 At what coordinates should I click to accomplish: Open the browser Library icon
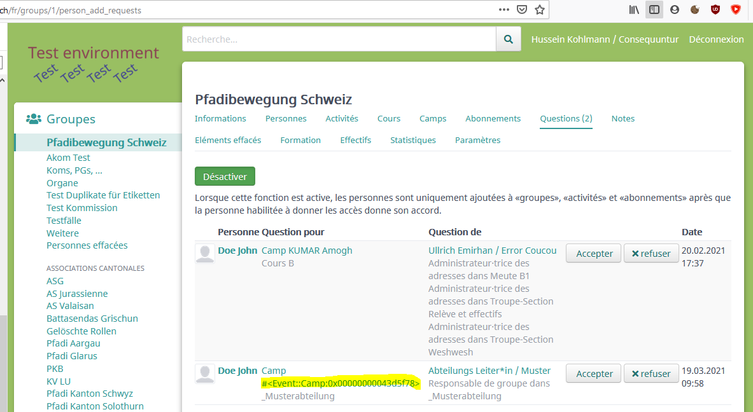point(633,9)
